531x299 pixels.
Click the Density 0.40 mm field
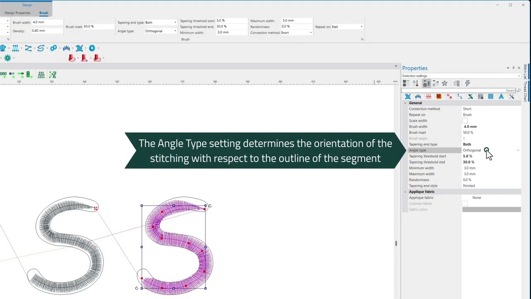click(46, 31)
